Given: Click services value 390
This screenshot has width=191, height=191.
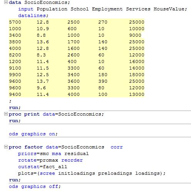Looking at the screenshot, I should tap(103, 81).
